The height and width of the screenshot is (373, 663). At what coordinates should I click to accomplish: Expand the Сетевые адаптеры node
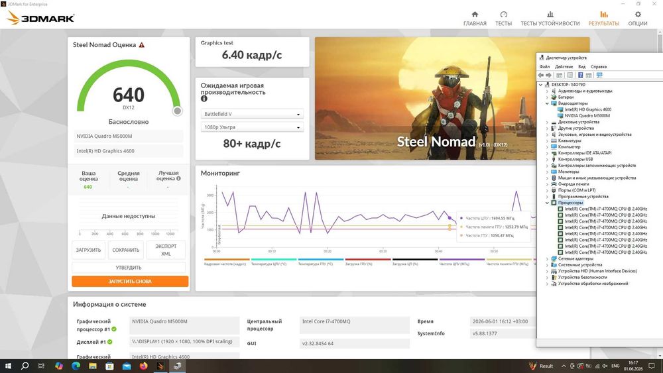click(x=547, y=258)
